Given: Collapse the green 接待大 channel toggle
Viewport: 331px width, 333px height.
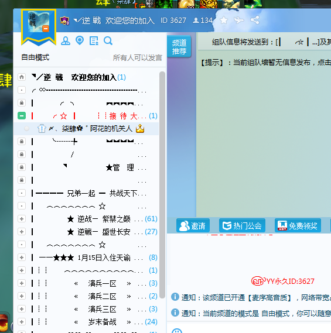Looking at the screenshot, I should [22, 116].
